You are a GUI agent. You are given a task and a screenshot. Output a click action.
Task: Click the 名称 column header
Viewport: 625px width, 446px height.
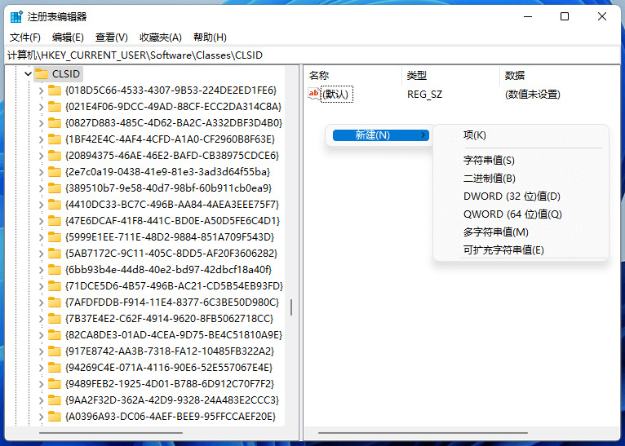click(x=319, y=76)
